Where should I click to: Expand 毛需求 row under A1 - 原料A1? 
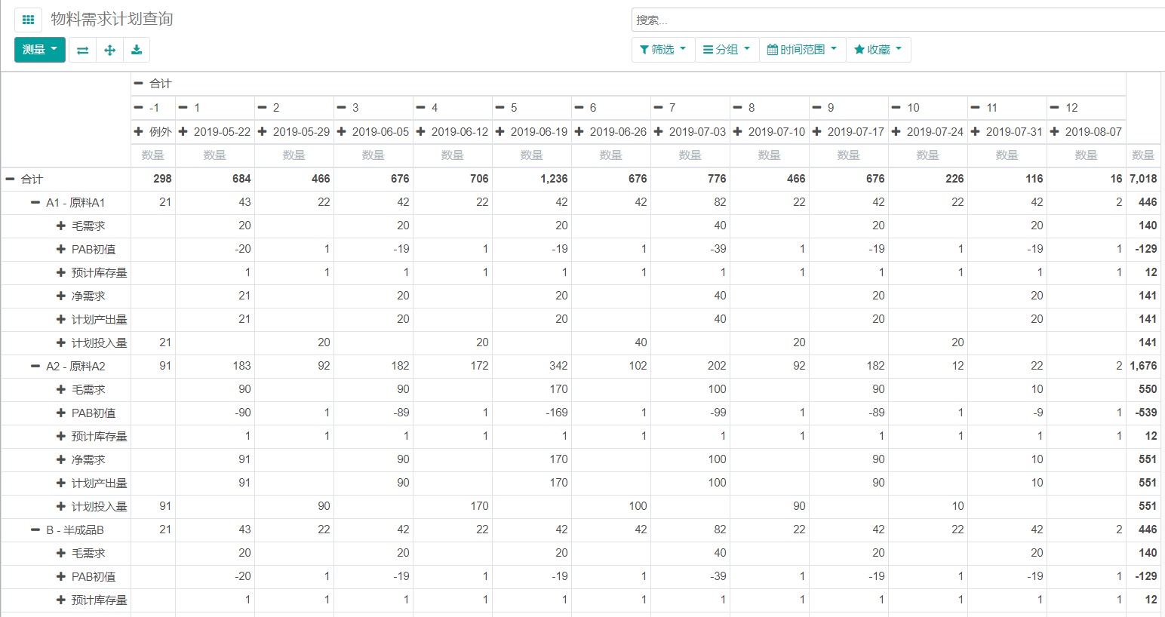[x=81, y=226]
